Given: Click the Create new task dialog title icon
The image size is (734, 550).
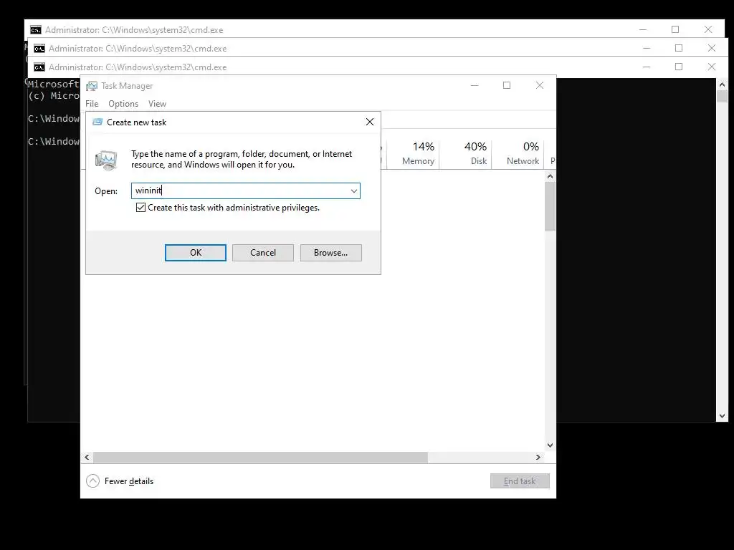Looking at the screenshot, I should (x=97, y=122).
